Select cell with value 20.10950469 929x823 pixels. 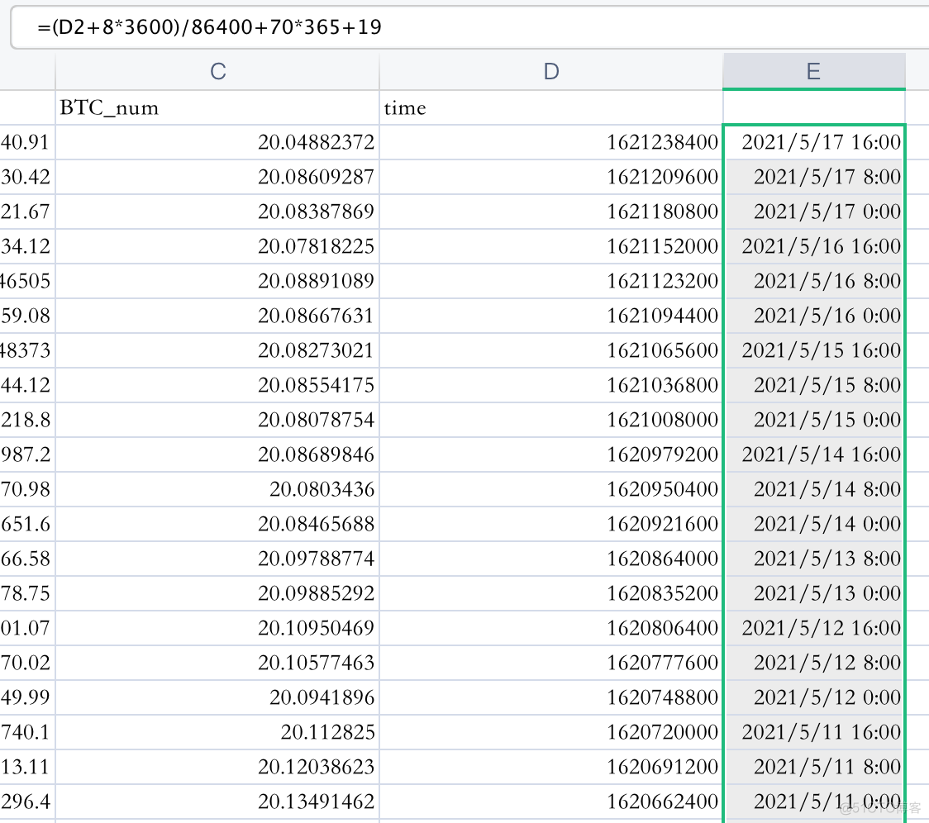coord(217,628)
